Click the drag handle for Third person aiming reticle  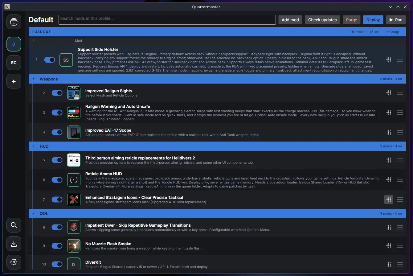[400, 160]
